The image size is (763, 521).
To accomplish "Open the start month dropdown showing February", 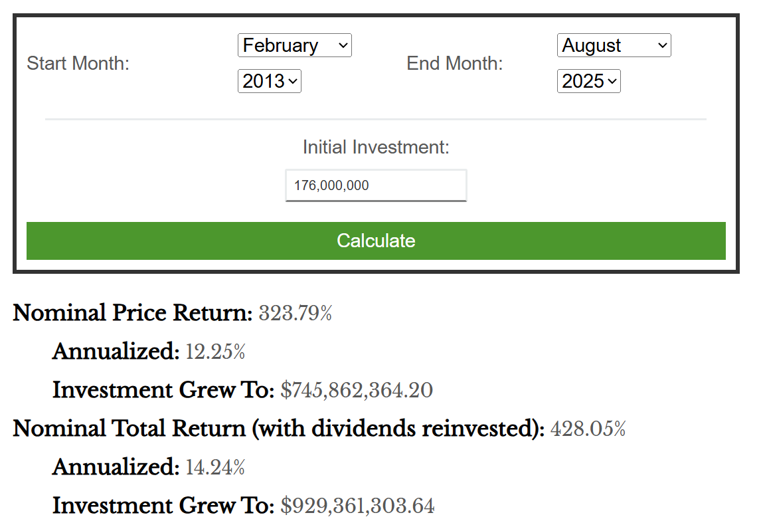I will tap(294, 46).
